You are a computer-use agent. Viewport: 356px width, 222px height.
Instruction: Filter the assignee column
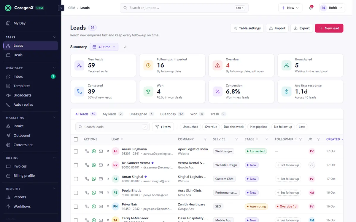pos(318,139)
